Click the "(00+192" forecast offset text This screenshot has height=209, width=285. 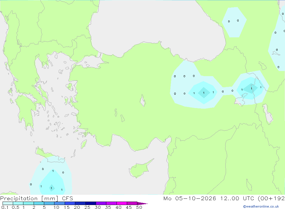click(271, 198)
